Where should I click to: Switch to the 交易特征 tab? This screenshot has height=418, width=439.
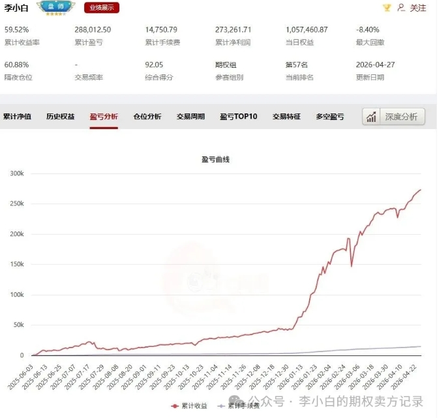[x=286, y=117]
